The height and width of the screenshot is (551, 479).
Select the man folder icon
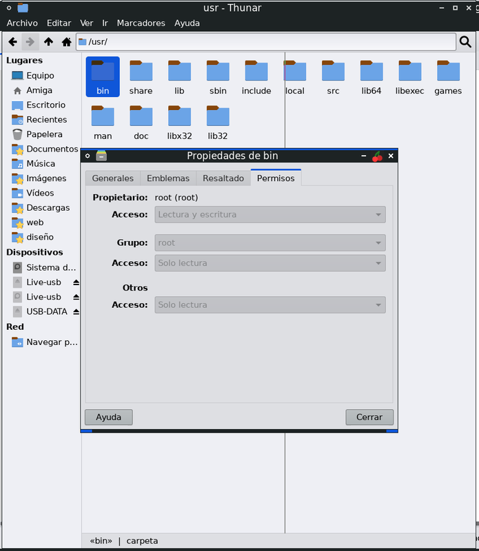click(103, 116)
